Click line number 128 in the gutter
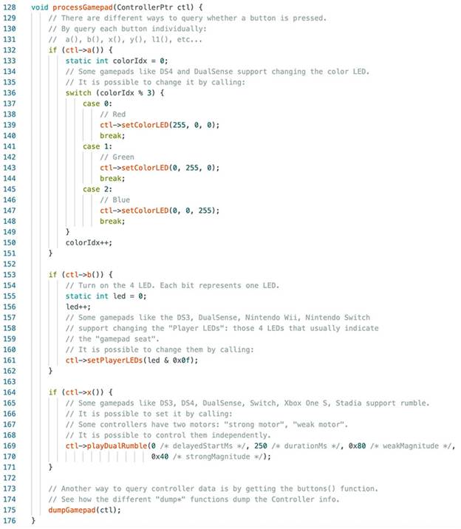The width and height of the screenshot is (461, 529). (11, 7)
